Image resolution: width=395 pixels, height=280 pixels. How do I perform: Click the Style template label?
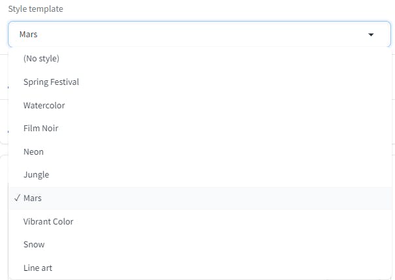(35, 9)
